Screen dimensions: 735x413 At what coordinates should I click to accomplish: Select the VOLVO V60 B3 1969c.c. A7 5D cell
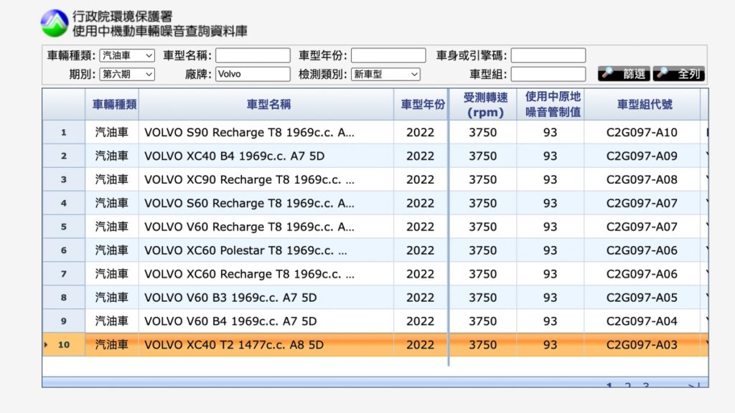click(266, 298)
